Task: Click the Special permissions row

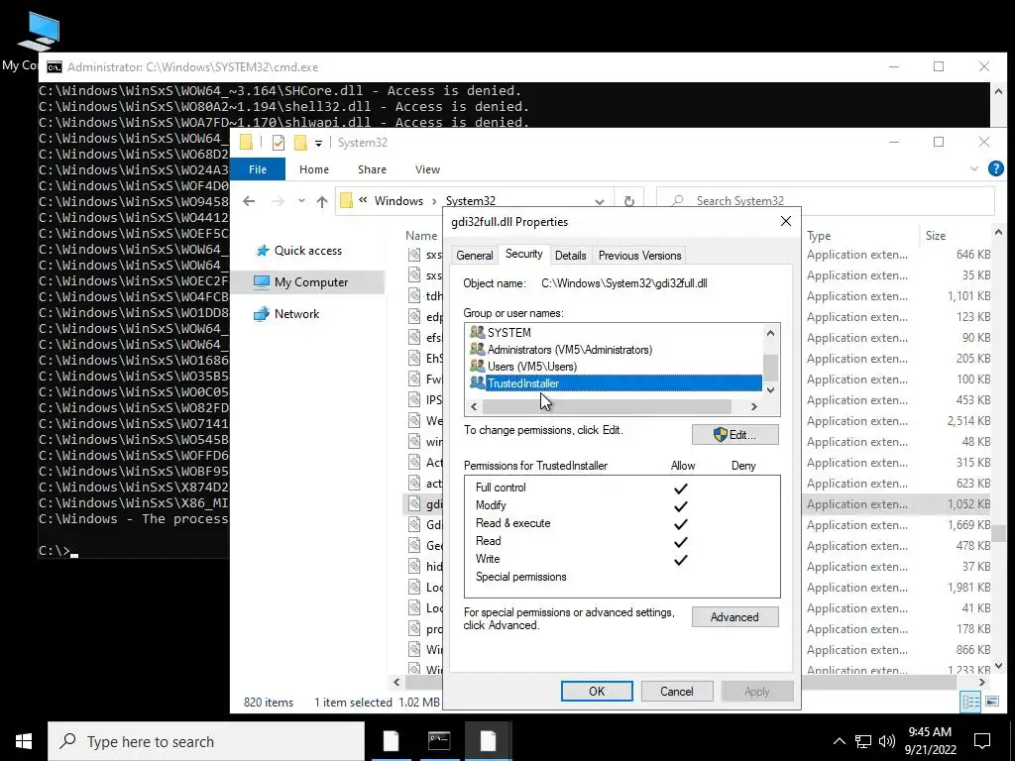Action: 621,577
